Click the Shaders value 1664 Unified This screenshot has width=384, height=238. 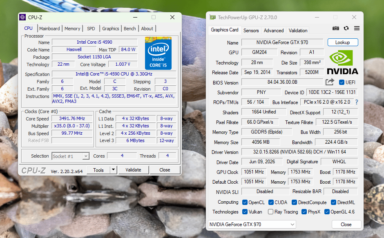click(x=264, y=112)
